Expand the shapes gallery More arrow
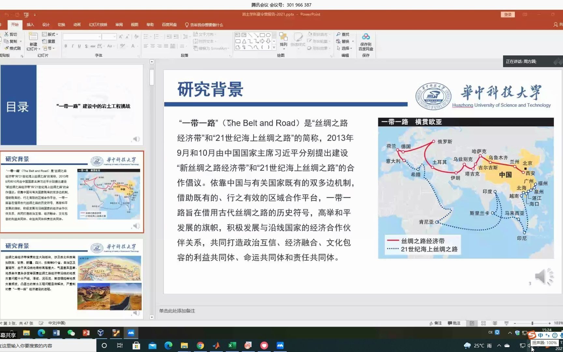This screenshot has width=563, height=352. point(274,48)
